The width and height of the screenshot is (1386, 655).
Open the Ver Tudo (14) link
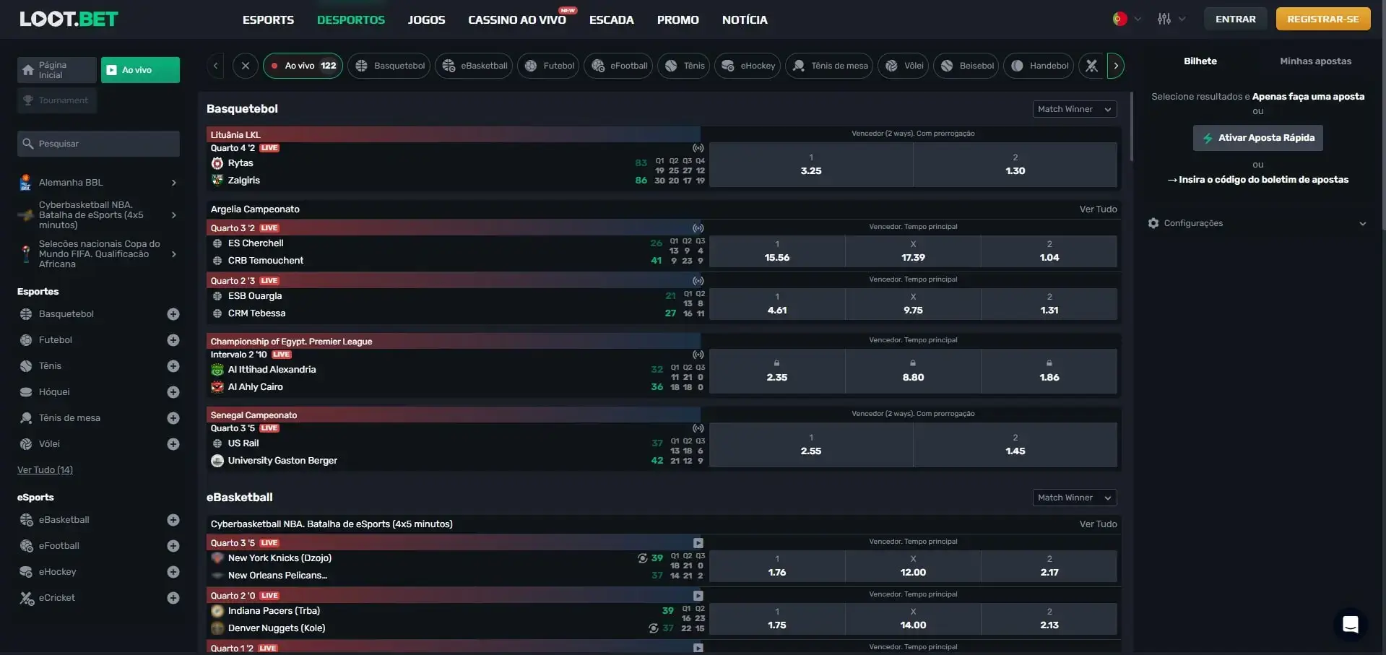(x=45, y=469)
